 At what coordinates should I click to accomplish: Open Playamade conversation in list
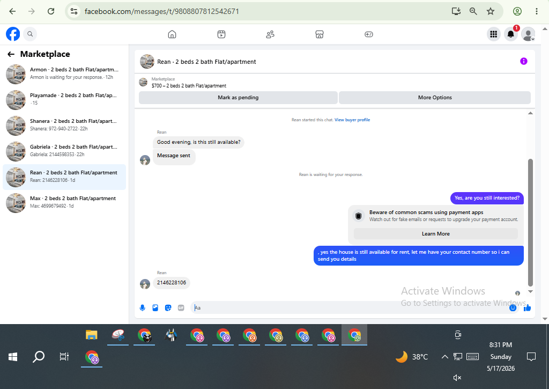coord(64,100)
